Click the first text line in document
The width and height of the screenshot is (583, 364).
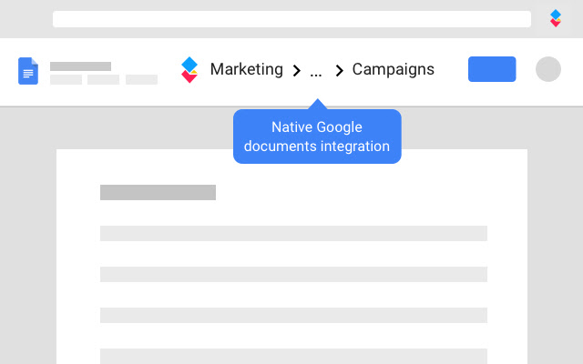click(x=293, y=233)
